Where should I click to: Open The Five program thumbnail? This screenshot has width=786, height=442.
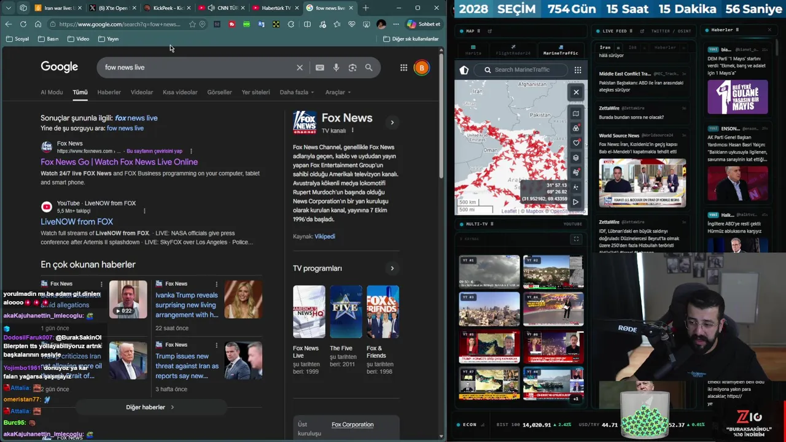click(346, 312)
